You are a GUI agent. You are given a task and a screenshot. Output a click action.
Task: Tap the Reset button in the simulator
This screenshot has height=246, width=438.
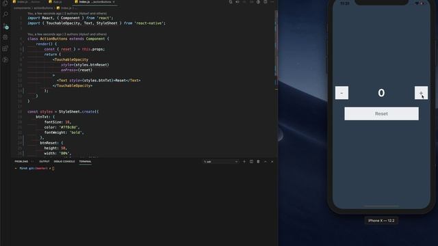381,114
